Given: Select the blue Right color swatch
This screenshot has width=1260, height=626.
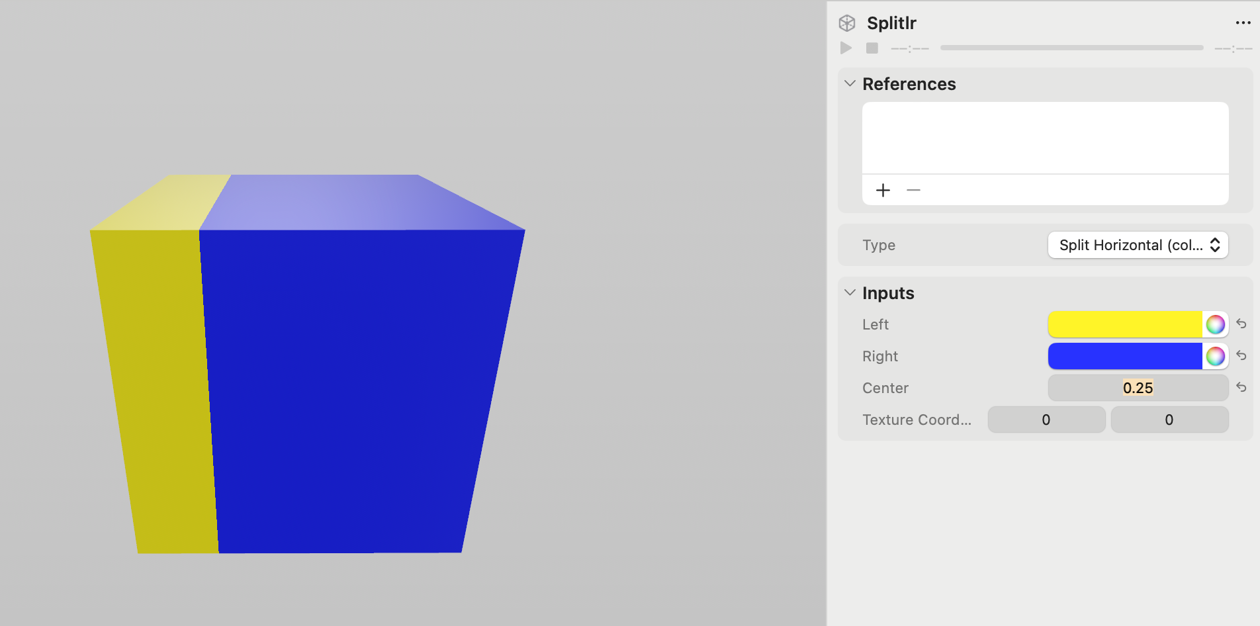Looking at the screenshot, I should point(1125,356).
